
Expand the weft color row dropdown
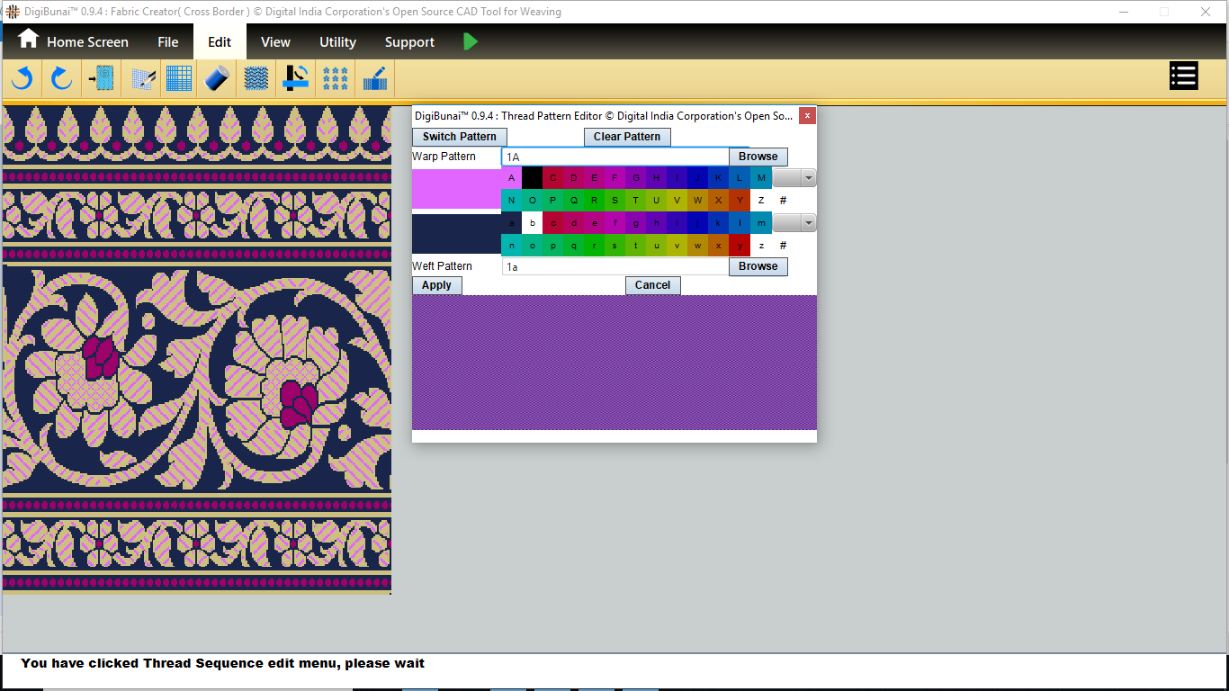click(x=807, y=222)
